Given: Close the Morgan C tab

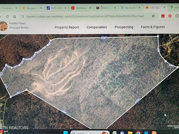Looking at the screenshot, I should (41, 8).
